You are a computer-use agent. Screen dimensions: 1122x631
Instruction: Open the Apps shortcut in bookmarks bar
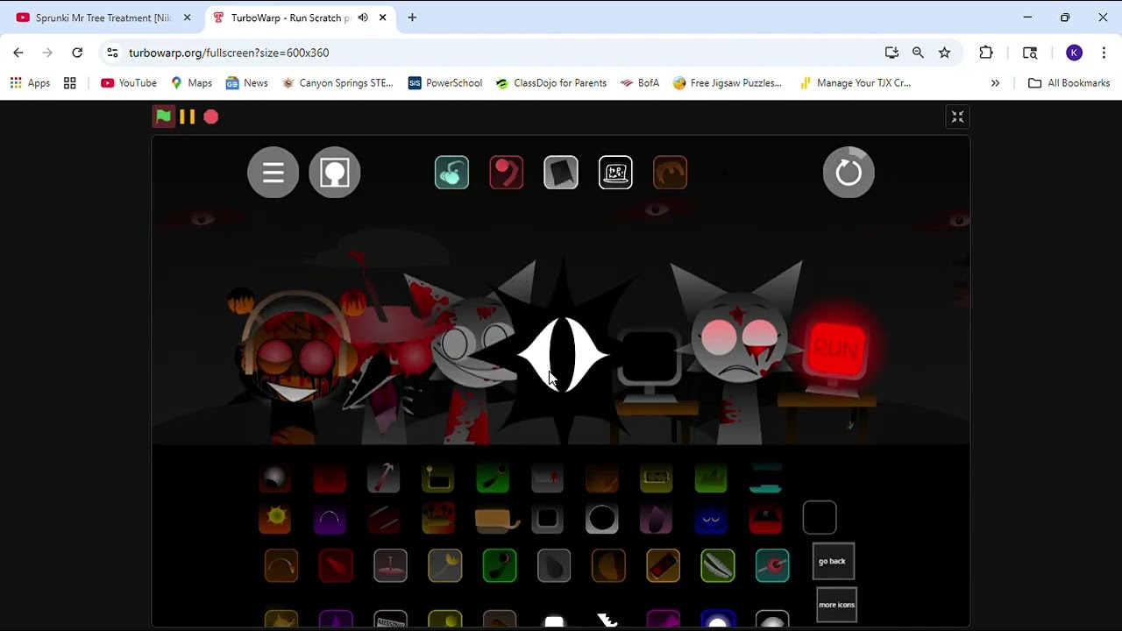pos(30,83)
